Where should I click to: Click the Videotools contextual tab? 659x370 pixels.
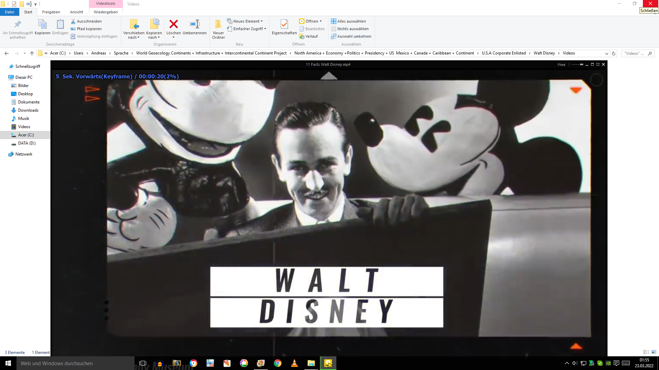coord(106,4)
